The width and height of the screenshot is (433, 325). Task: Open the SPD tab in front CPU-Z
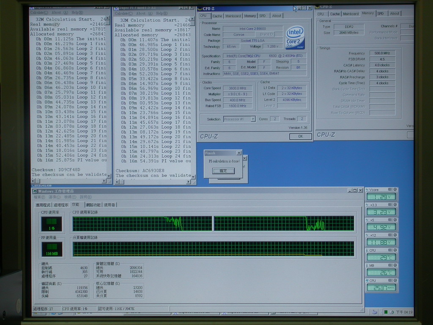point(262,16)
